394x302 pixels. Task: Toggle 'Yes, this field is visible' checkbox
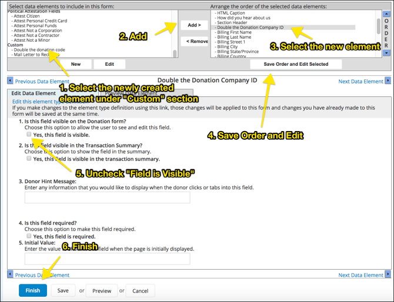29,135
